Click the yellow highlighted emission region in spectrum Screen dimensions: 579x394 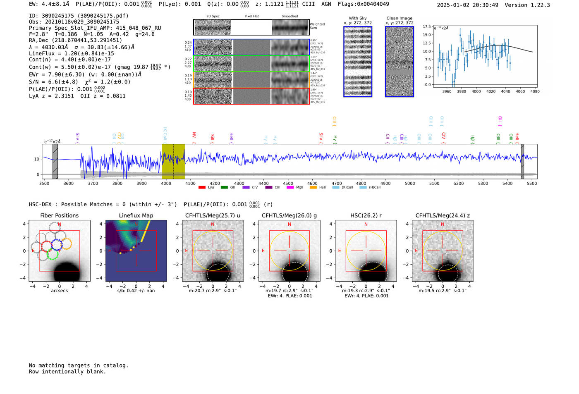173,161
